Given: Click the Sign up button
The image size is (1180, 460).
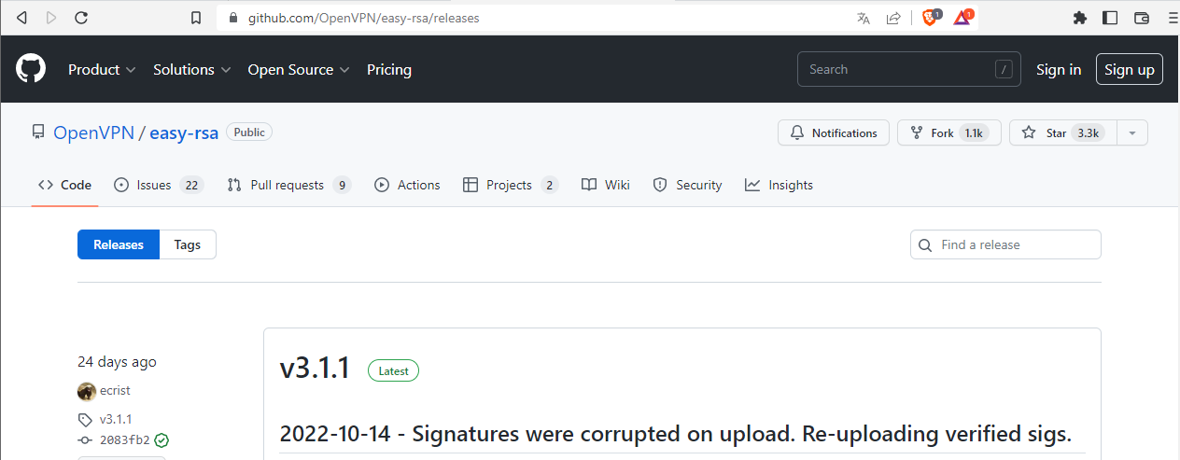Looking at the screenshot, I should click(x=1129, y=70).
